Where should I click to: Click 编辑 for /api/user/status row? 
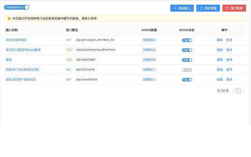click(220, 79)
